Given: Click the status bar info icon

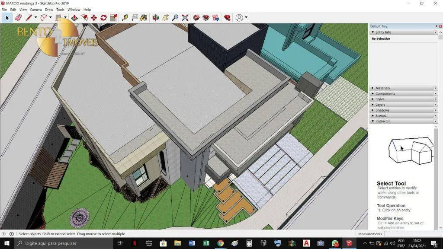Looking at the screenshot, I should (x=12, y=234).
